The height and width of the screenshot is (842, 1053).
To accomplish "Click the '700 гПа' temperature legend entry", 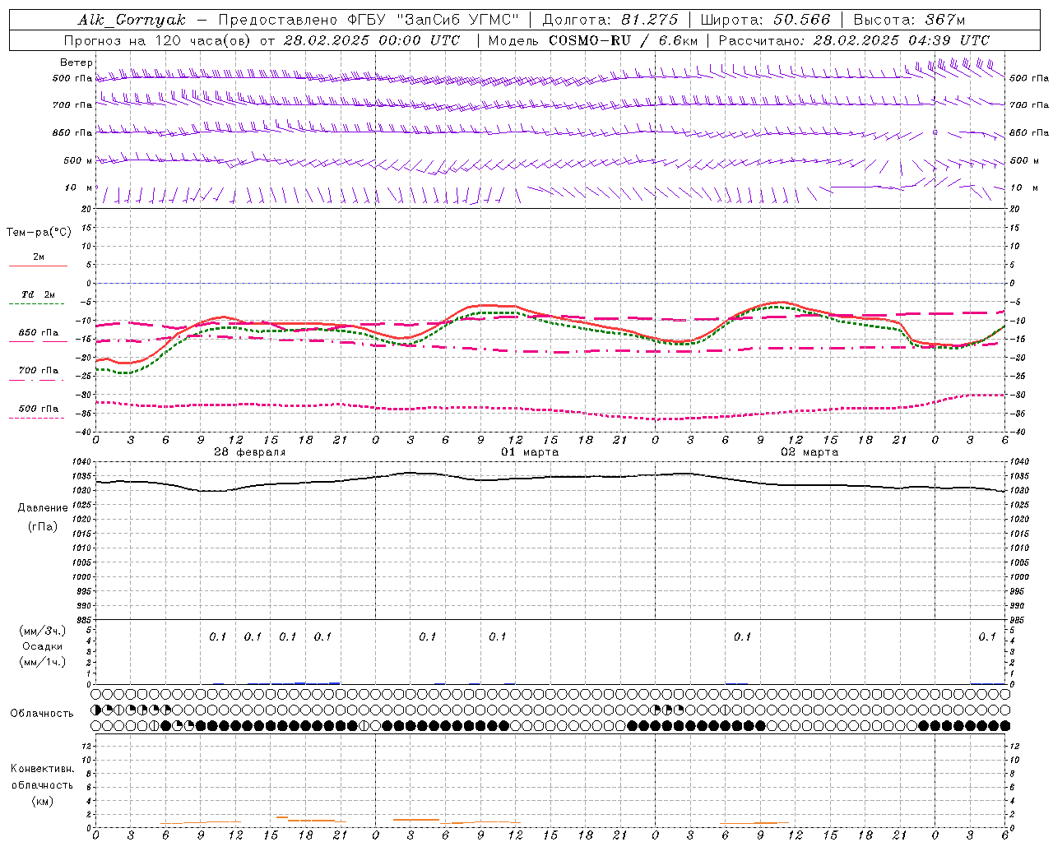I will (39, 371).
